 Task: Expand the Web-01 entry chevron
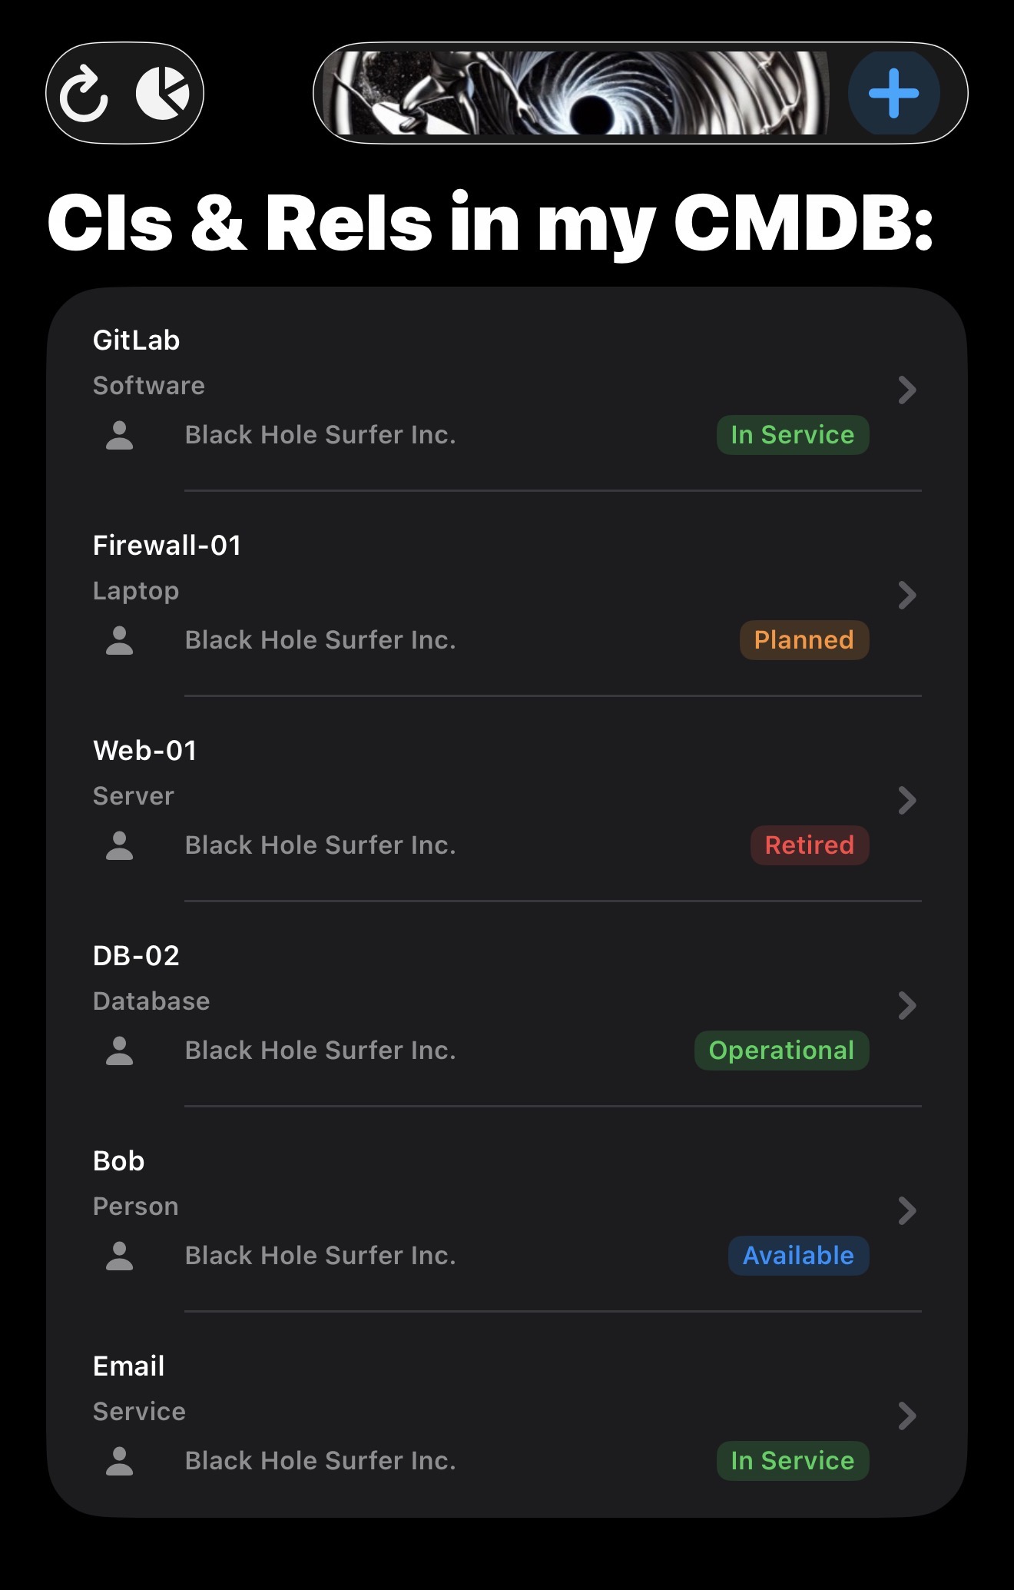pos(907,801)
